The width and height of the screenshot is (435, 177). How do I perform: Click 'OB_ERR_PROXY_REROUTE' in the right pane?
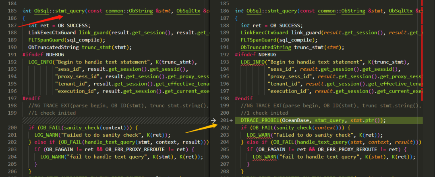347,150
